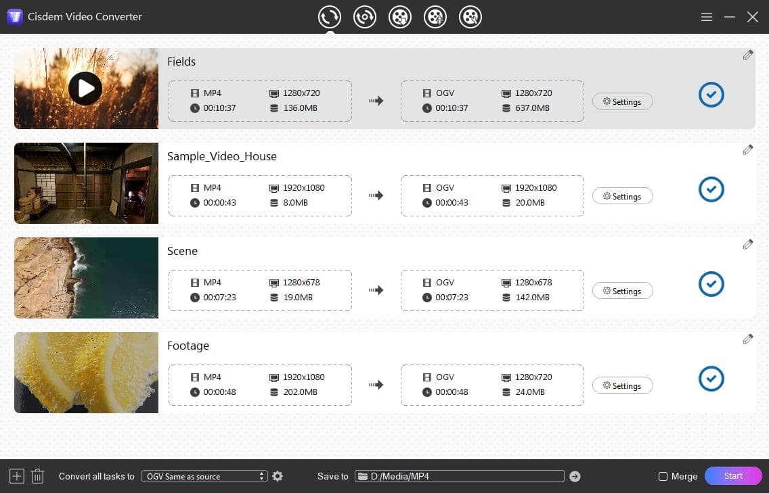The image size is (769, 493).
Task: Click the fifth film reel icon in top bar
Action: tap(470, 17)
